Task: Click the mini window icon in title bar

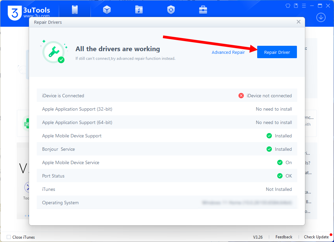Action: [x=296, y=6]
